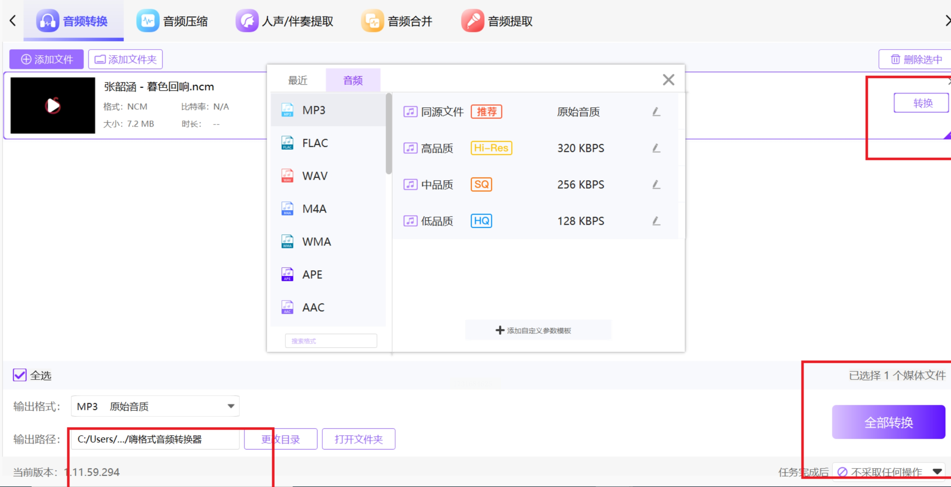Toggle the 全选 select all checkbox
The width and height of the screenshot is (951, 487).
(19, 375)
